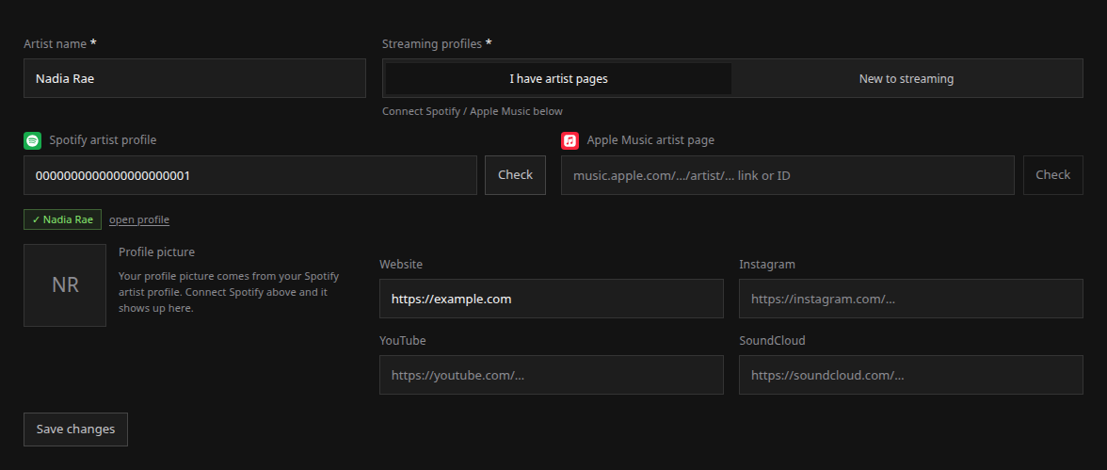Check the Spotify artist profile ID

[516, 175]
